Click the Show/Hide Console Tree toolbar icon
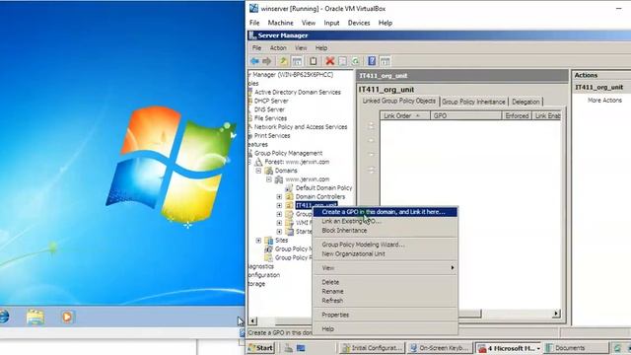Image resolution: width=631 pixels, height=355 pixels. point(297,61)
